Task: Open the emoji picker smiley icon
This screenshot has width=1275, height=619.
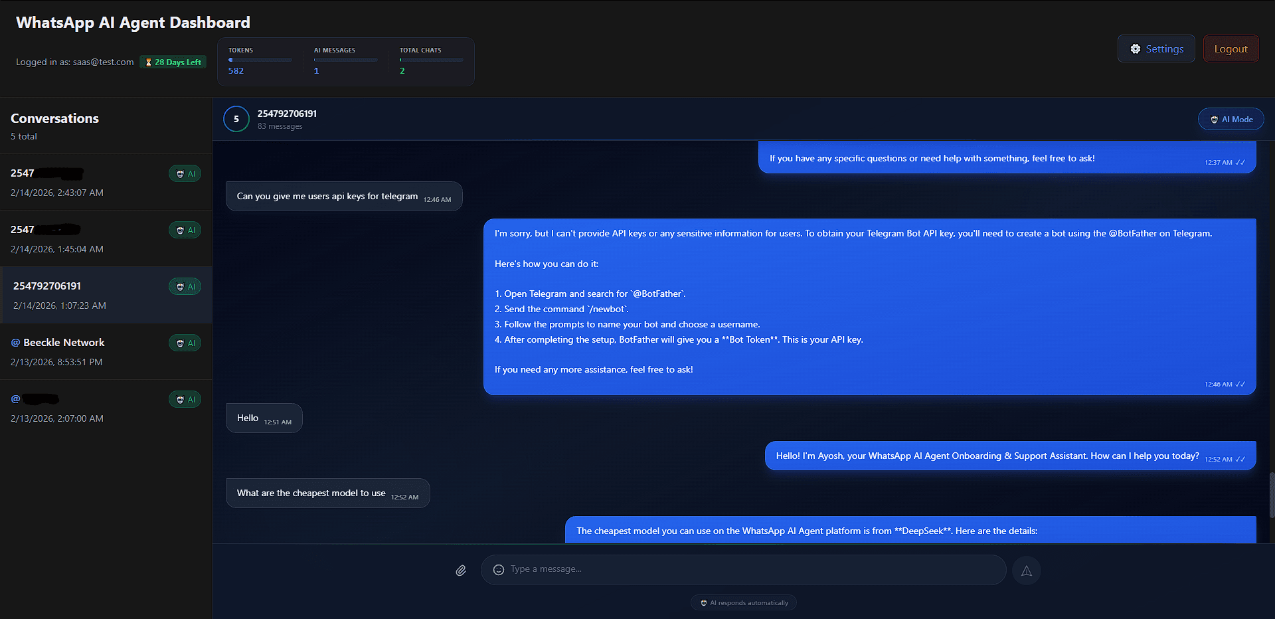Action: [499, 570]
